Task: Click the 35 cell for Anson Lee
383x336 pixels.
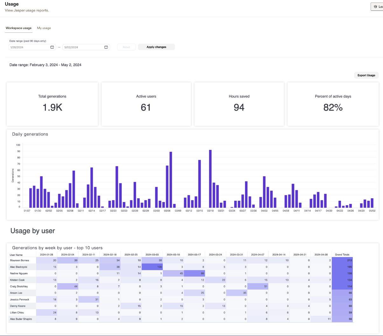Action: [237, 293]
